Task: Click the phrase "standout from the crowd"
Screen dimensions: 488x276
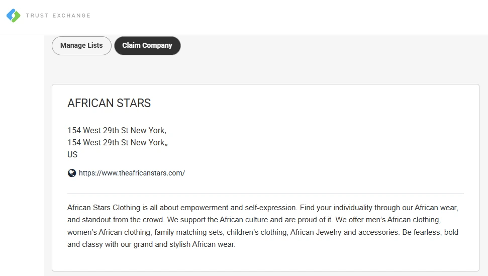Action: 123,220
